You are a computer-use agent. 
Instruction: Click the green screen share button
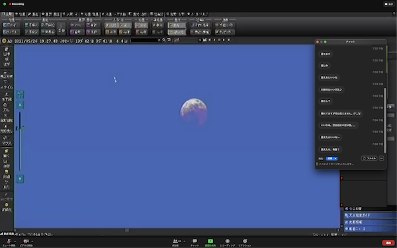[210, 242]
